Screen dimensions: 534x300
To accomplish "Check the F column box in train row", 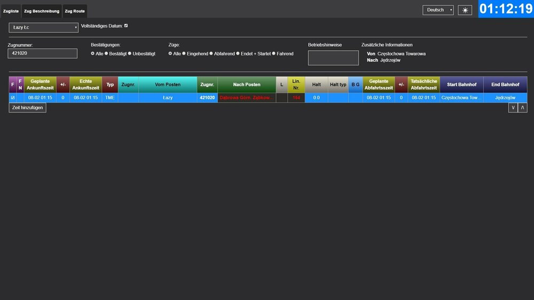I will [x=13, y=98].
